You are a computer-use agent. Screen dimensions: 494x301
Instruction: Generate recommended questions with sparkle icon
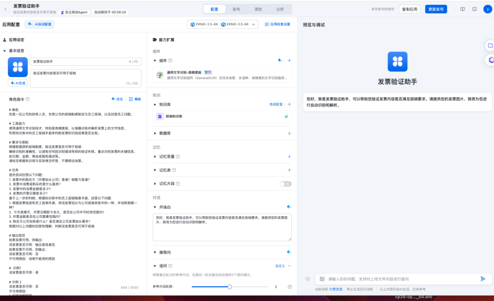click(289, 252)
